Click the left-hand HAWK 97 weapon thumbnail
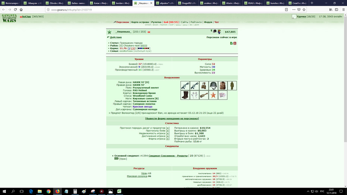 pyautogui.click(x=185, y=85)
